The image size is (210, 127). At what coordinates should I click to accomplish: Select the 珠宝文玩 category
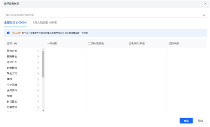pyautogui.click(x=23, y=73)
